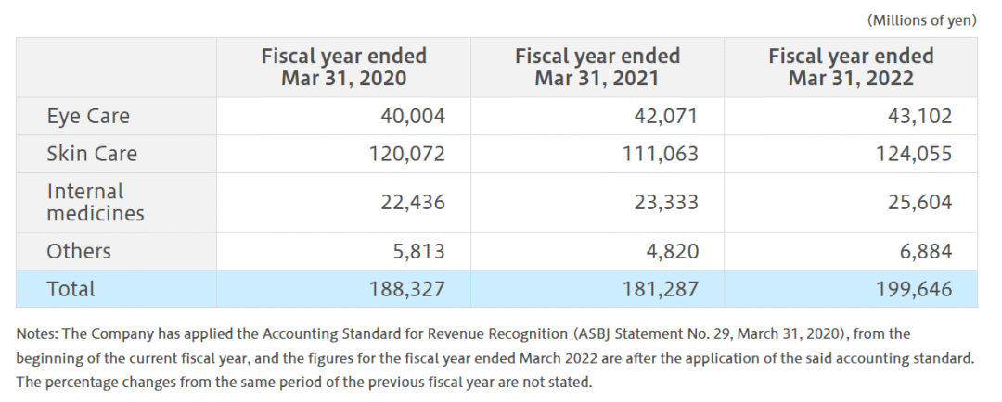Select the Others row label
This screenshot has height=402, width=1002.
tap(79, 251)
